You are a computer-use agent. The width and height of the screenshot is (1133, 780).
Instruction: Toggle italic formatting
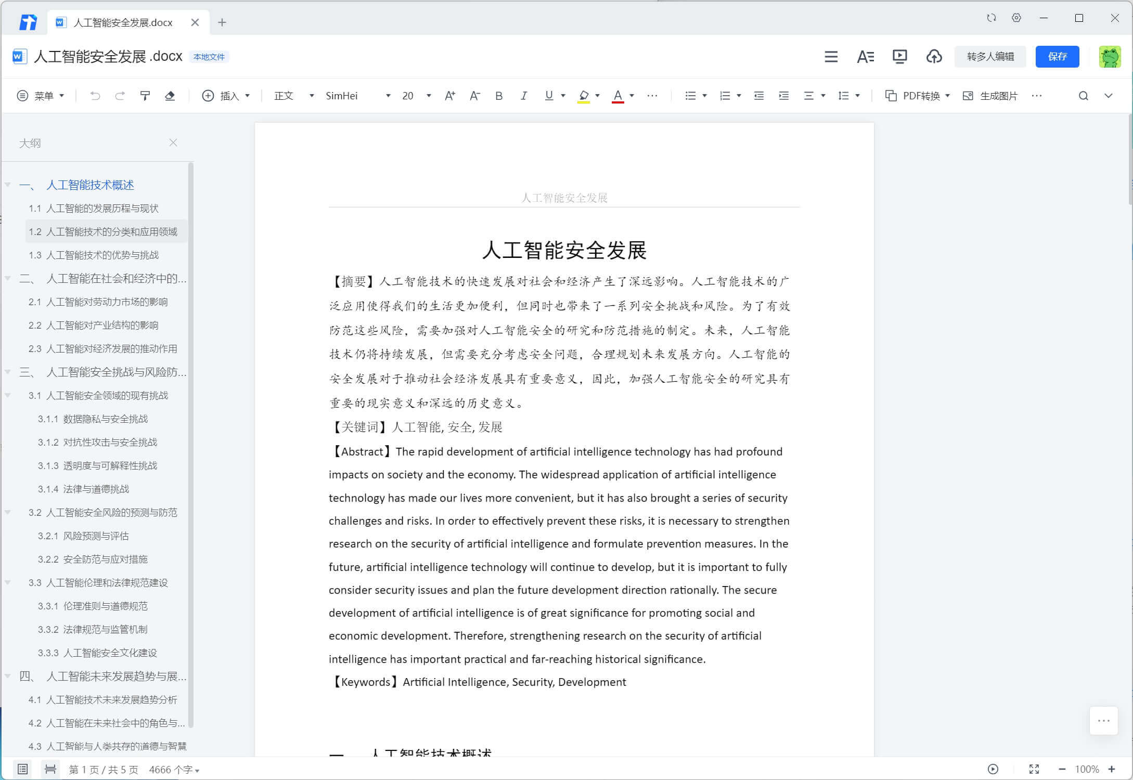click(523, 96)
